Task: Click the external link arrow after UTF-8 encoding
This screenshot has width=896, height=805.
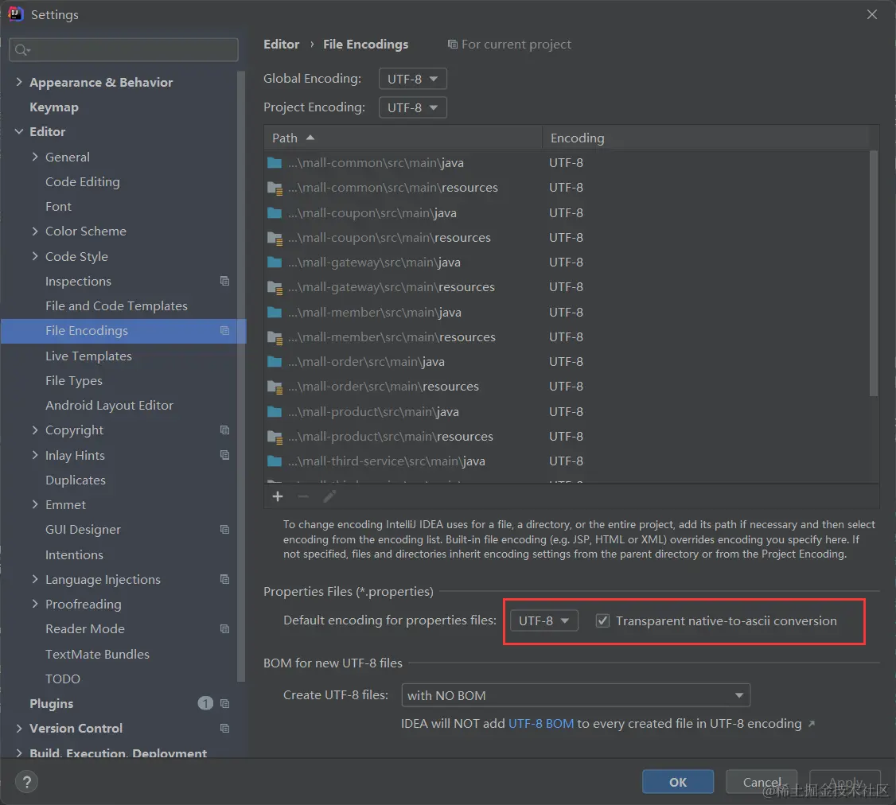Action: tap(812, 724)
